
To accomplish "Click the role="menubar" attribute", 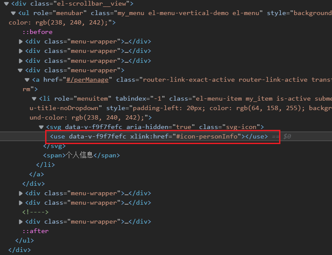I will [x=60, y=13].
